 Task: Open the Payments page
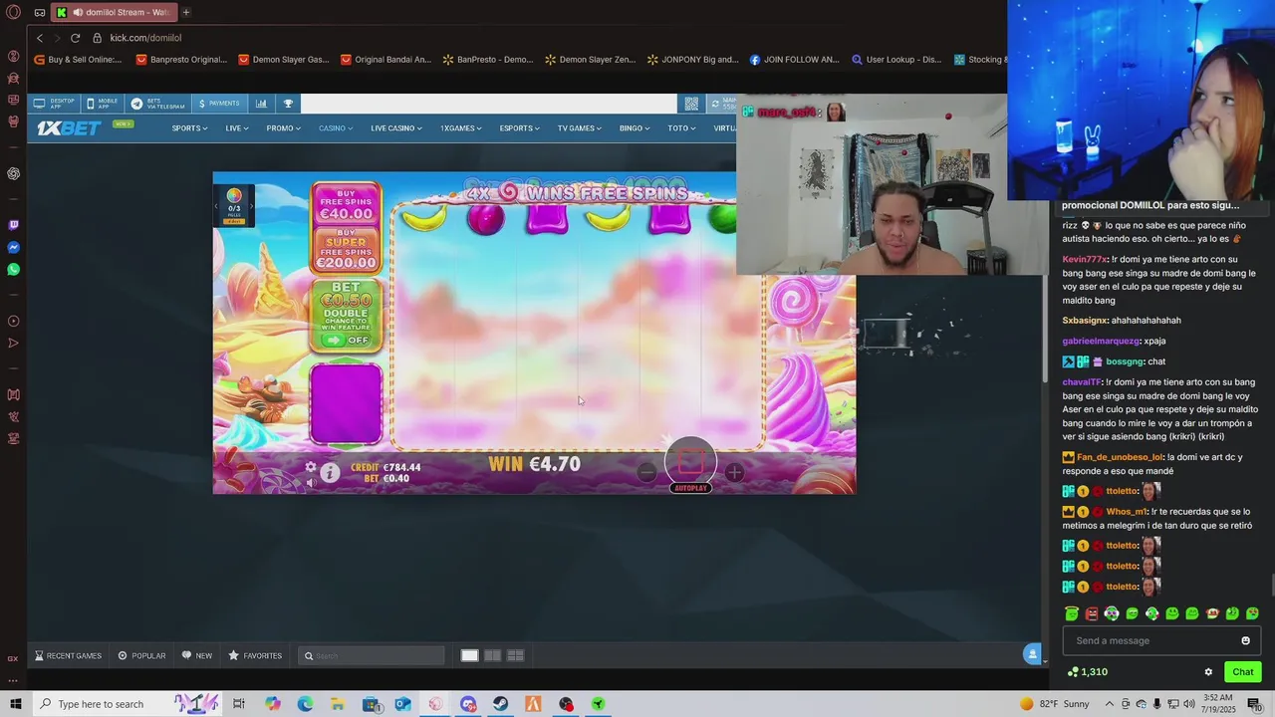tap(219, 104)
